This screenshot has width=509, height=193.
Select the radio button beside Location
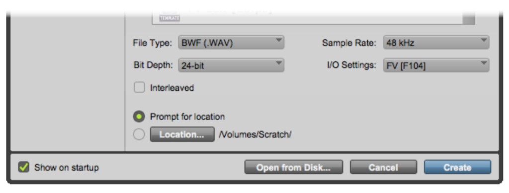tap(139, 134)
